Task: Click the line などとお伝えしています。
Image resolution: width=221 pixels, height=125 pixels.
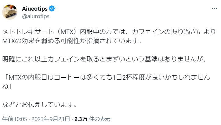Action: coord(39,104)
